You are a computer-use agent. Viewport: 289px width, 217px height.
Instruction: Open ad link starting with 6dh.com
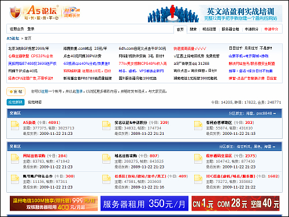pyautogui.click(x=142, y=49)
